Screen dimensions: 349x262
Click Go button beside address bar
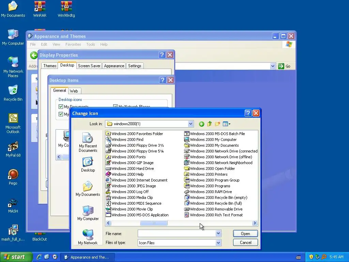(285, 66)
